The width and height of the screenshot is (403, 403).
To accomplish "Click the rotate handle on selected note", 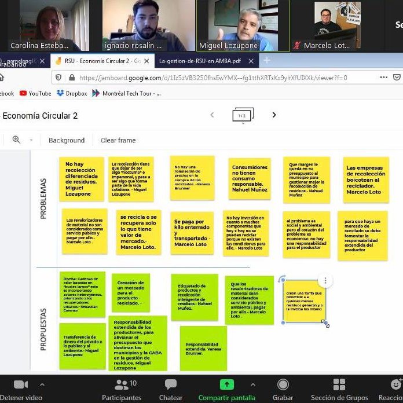I will (x=282, y=279).
